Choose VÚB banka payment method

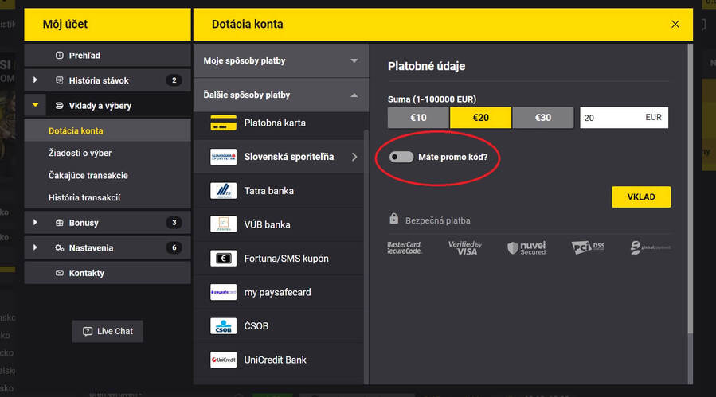(x=279, y=224)
